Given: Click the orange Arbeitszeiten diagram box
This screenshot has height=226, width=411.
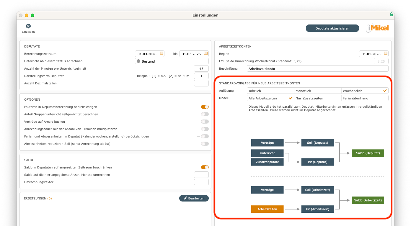Looking at the screenshot, I should (x=267, y=209).
